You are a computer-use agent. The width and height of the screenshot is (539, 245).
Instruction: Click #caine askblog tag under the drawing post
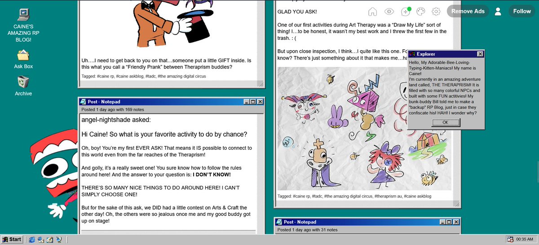418,196
